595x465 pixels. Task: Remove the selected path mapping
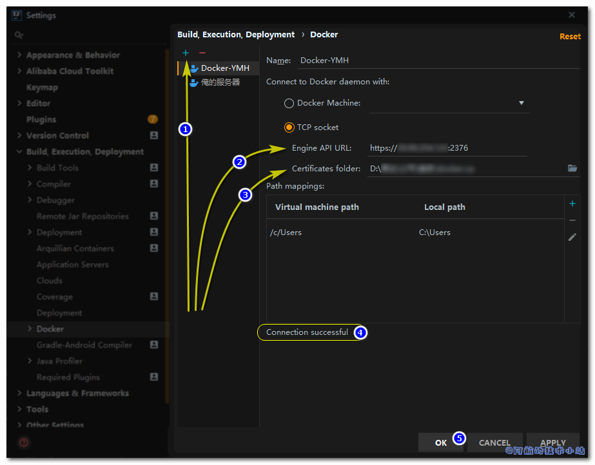(x=572, y=220)
